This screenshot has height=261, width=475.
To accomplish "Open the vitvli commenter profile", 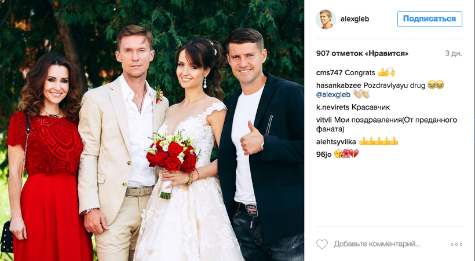I will point(324,120).
